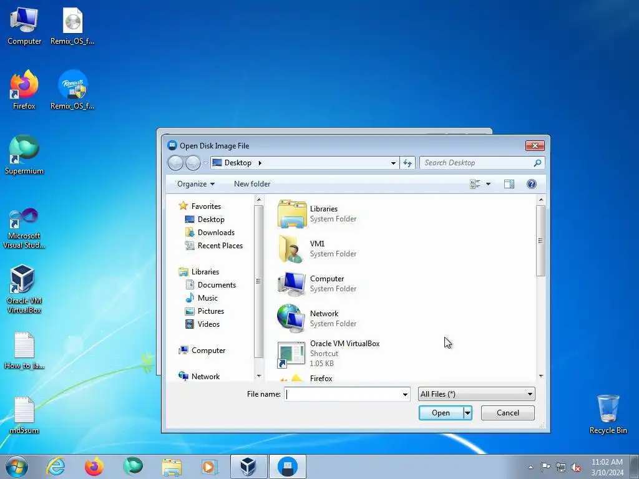
Task: Go to Downloads in Favorites
Action: click(210, 232)
